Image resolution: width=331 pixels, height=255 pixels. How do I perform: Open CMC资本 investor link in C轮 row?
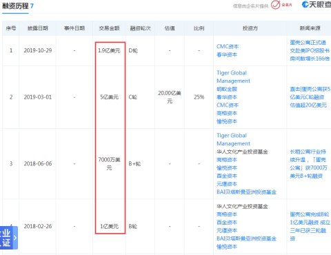[228, 105]
